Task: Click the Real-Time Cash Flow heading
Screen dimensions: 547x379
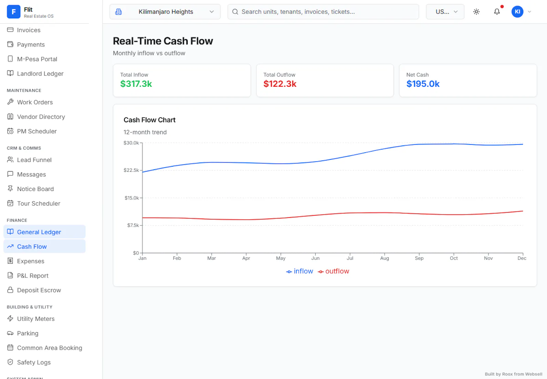Action: click(163, 41)
